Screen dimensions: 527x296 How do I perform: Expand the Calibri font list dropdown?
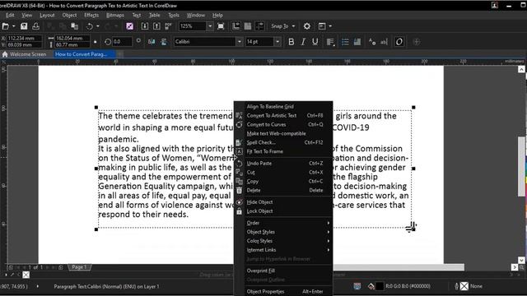[240, 42]
